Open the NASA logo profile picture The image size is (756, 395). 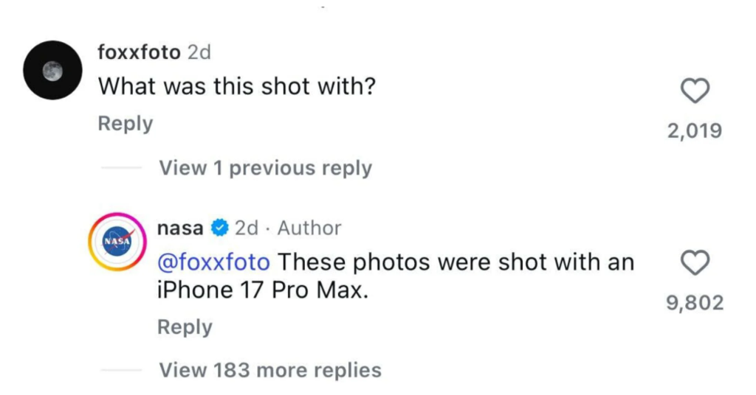[116, 241]
